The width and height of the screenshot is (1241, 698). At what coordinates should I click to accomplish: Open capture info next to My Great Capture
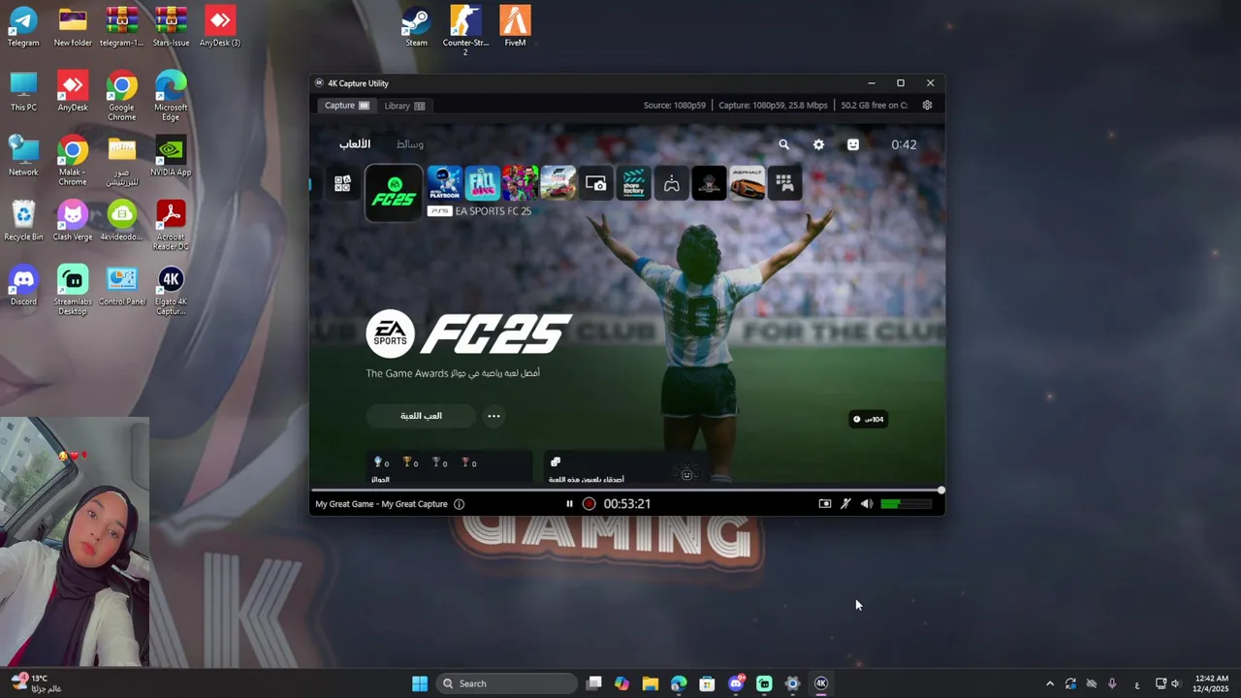[x=460, y=504]
